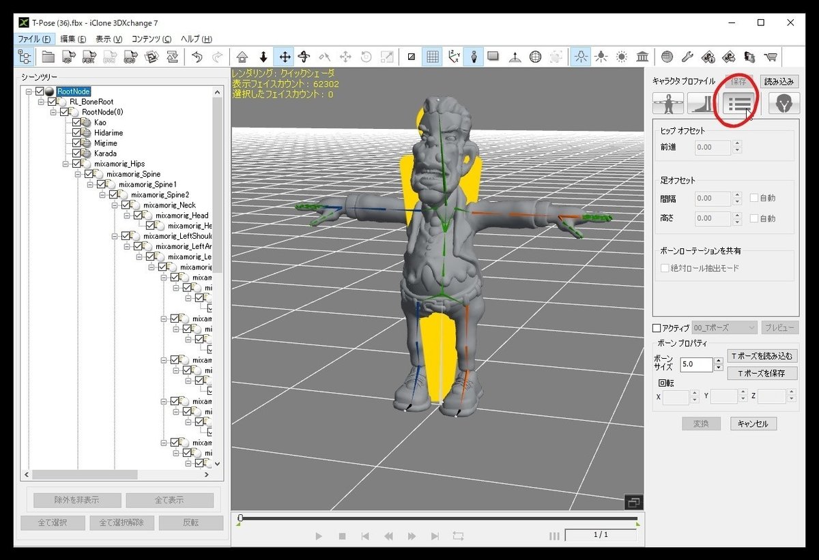This screenshot has width=819, height=560.
Task: Click the pivot up-arrow icon in toolbar
Action: [x=515, y=57]
